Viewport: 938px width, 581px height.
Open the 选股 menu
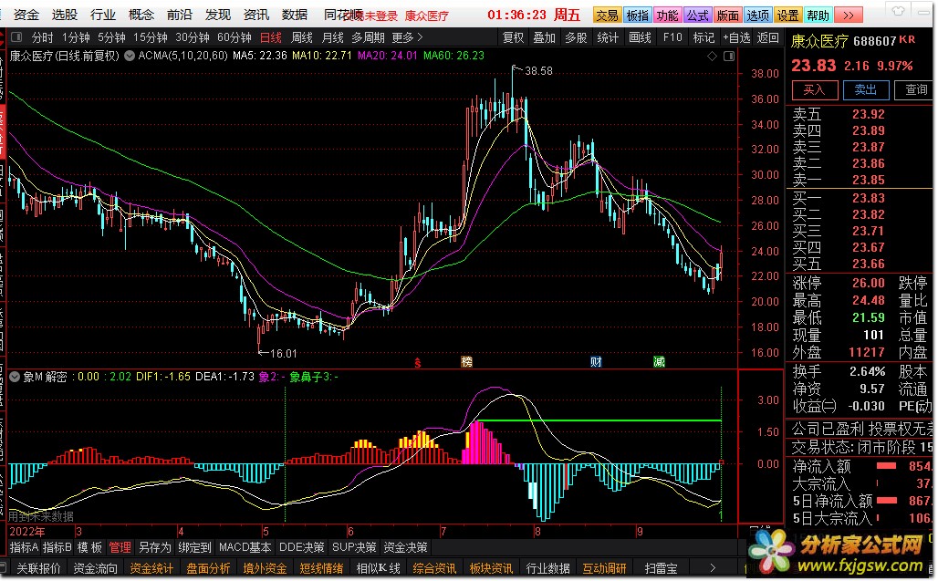click(x=64, y=15)
